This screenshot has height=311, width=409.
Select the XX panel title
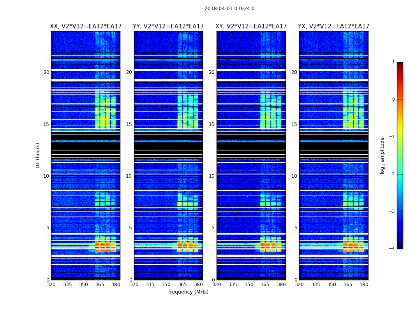click(86, 26)
